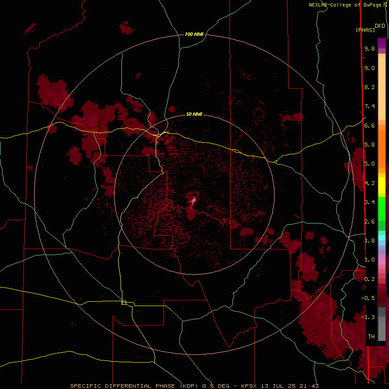Image resolution: width=389 pixels, height=389 pixels.
Task: Click the -1.3 value on the color scale
Action: coord(368,317)
